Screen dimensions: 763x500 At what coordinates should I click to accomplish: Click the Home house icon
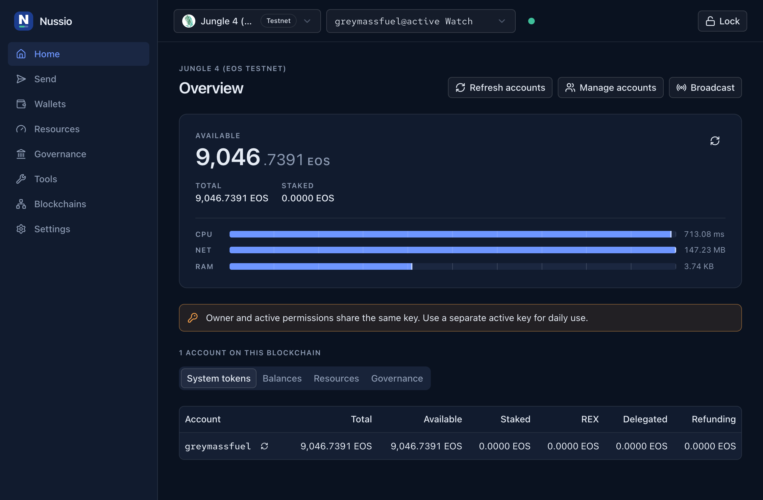[21, 54]
